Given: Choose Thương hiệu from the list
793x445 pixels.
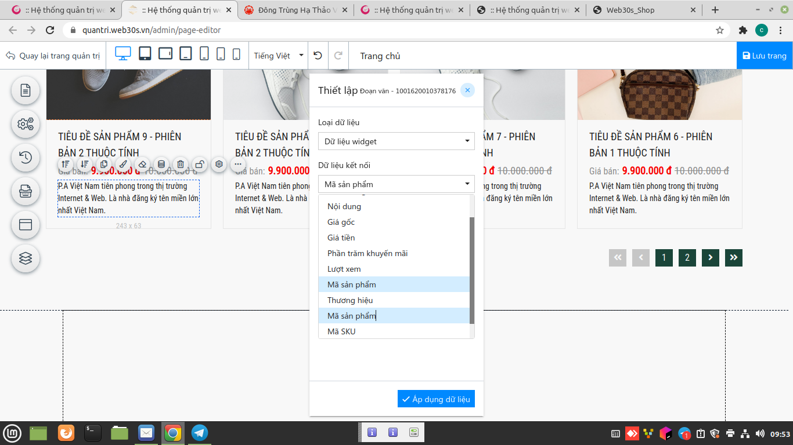Looking at the screenshot, I should (394, 300).
